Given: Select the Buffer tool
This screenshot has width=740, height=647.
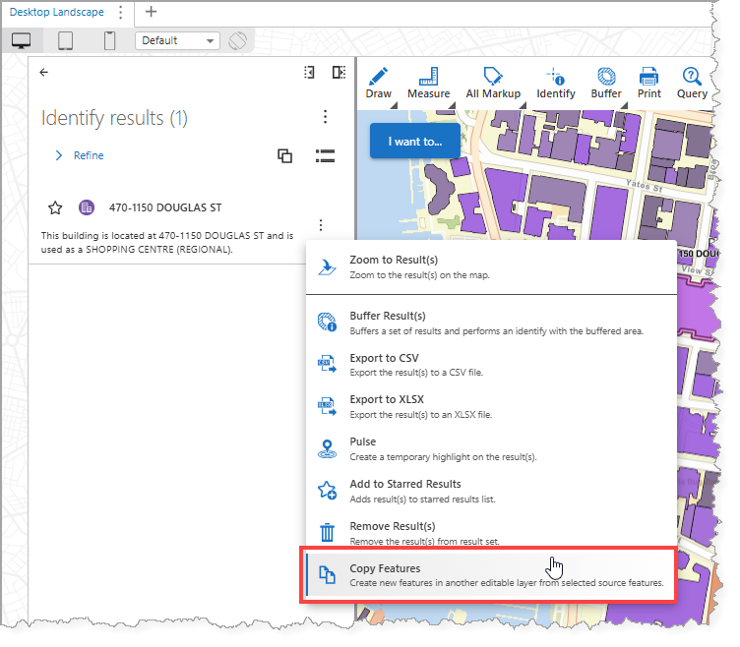Looking at the screenshot, I should (x=606, y=83).
